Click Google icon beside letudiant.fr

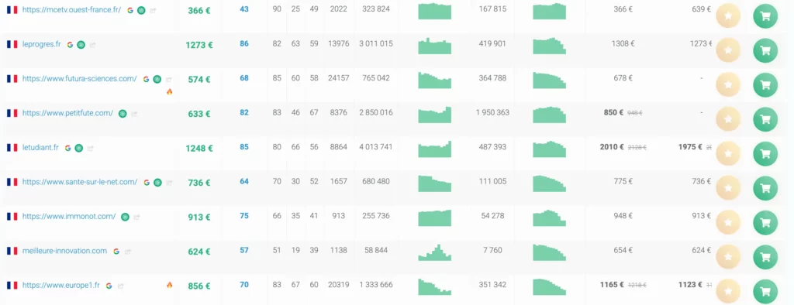pos(68,148)
